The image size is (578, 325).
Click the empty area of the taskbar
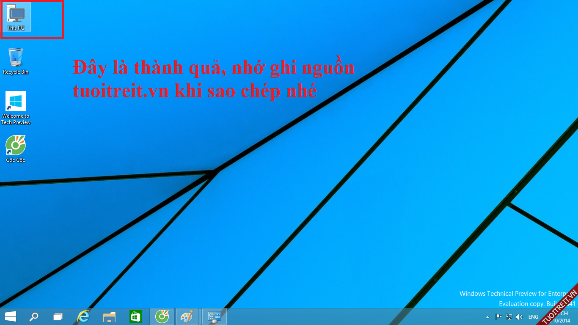[x=339, y=317]
